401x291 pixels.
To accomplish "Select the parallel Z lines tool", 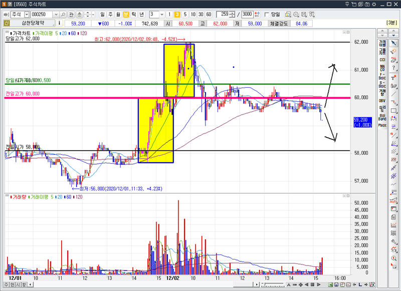I will (x=394, y=127).
